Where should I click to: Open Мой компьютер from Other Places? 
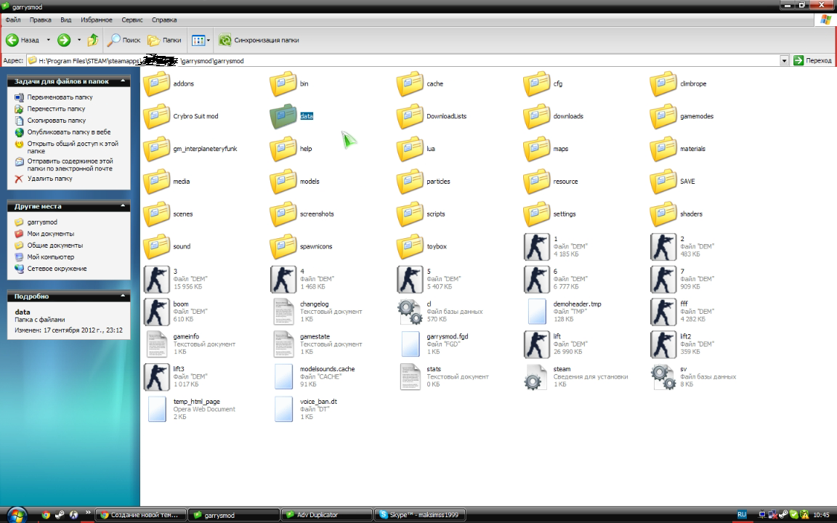pos(51,257)
